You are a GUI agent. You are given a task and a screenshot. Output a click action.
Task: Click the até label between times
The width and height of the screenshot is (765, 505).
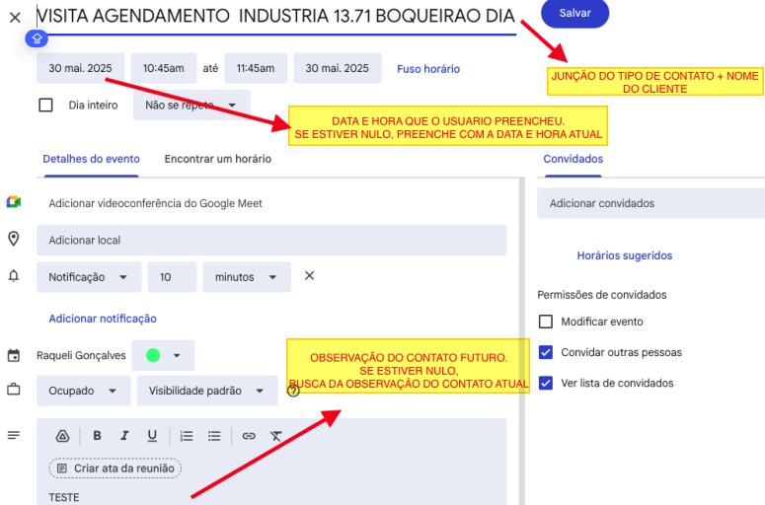click(210, 68)
